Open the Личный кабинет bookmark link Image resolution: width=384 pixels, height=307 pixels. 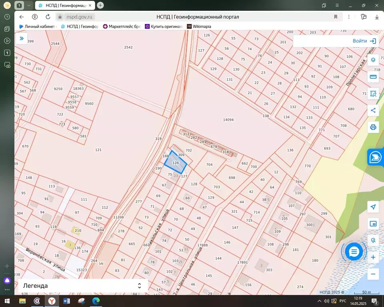tap(38, 26)
